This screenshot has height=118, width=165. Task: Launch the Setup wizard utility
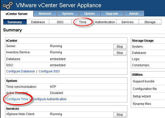click(x=142, y=96)
